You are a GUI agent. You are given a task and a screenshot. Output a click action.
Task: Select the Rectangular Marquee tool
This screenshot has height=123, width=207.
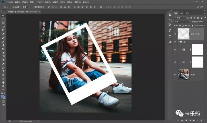click(3, 19)
